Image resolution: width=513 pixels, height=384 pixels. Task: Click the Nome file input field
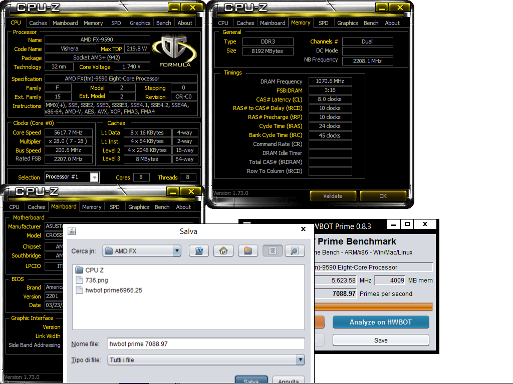(x=206, y=344)
